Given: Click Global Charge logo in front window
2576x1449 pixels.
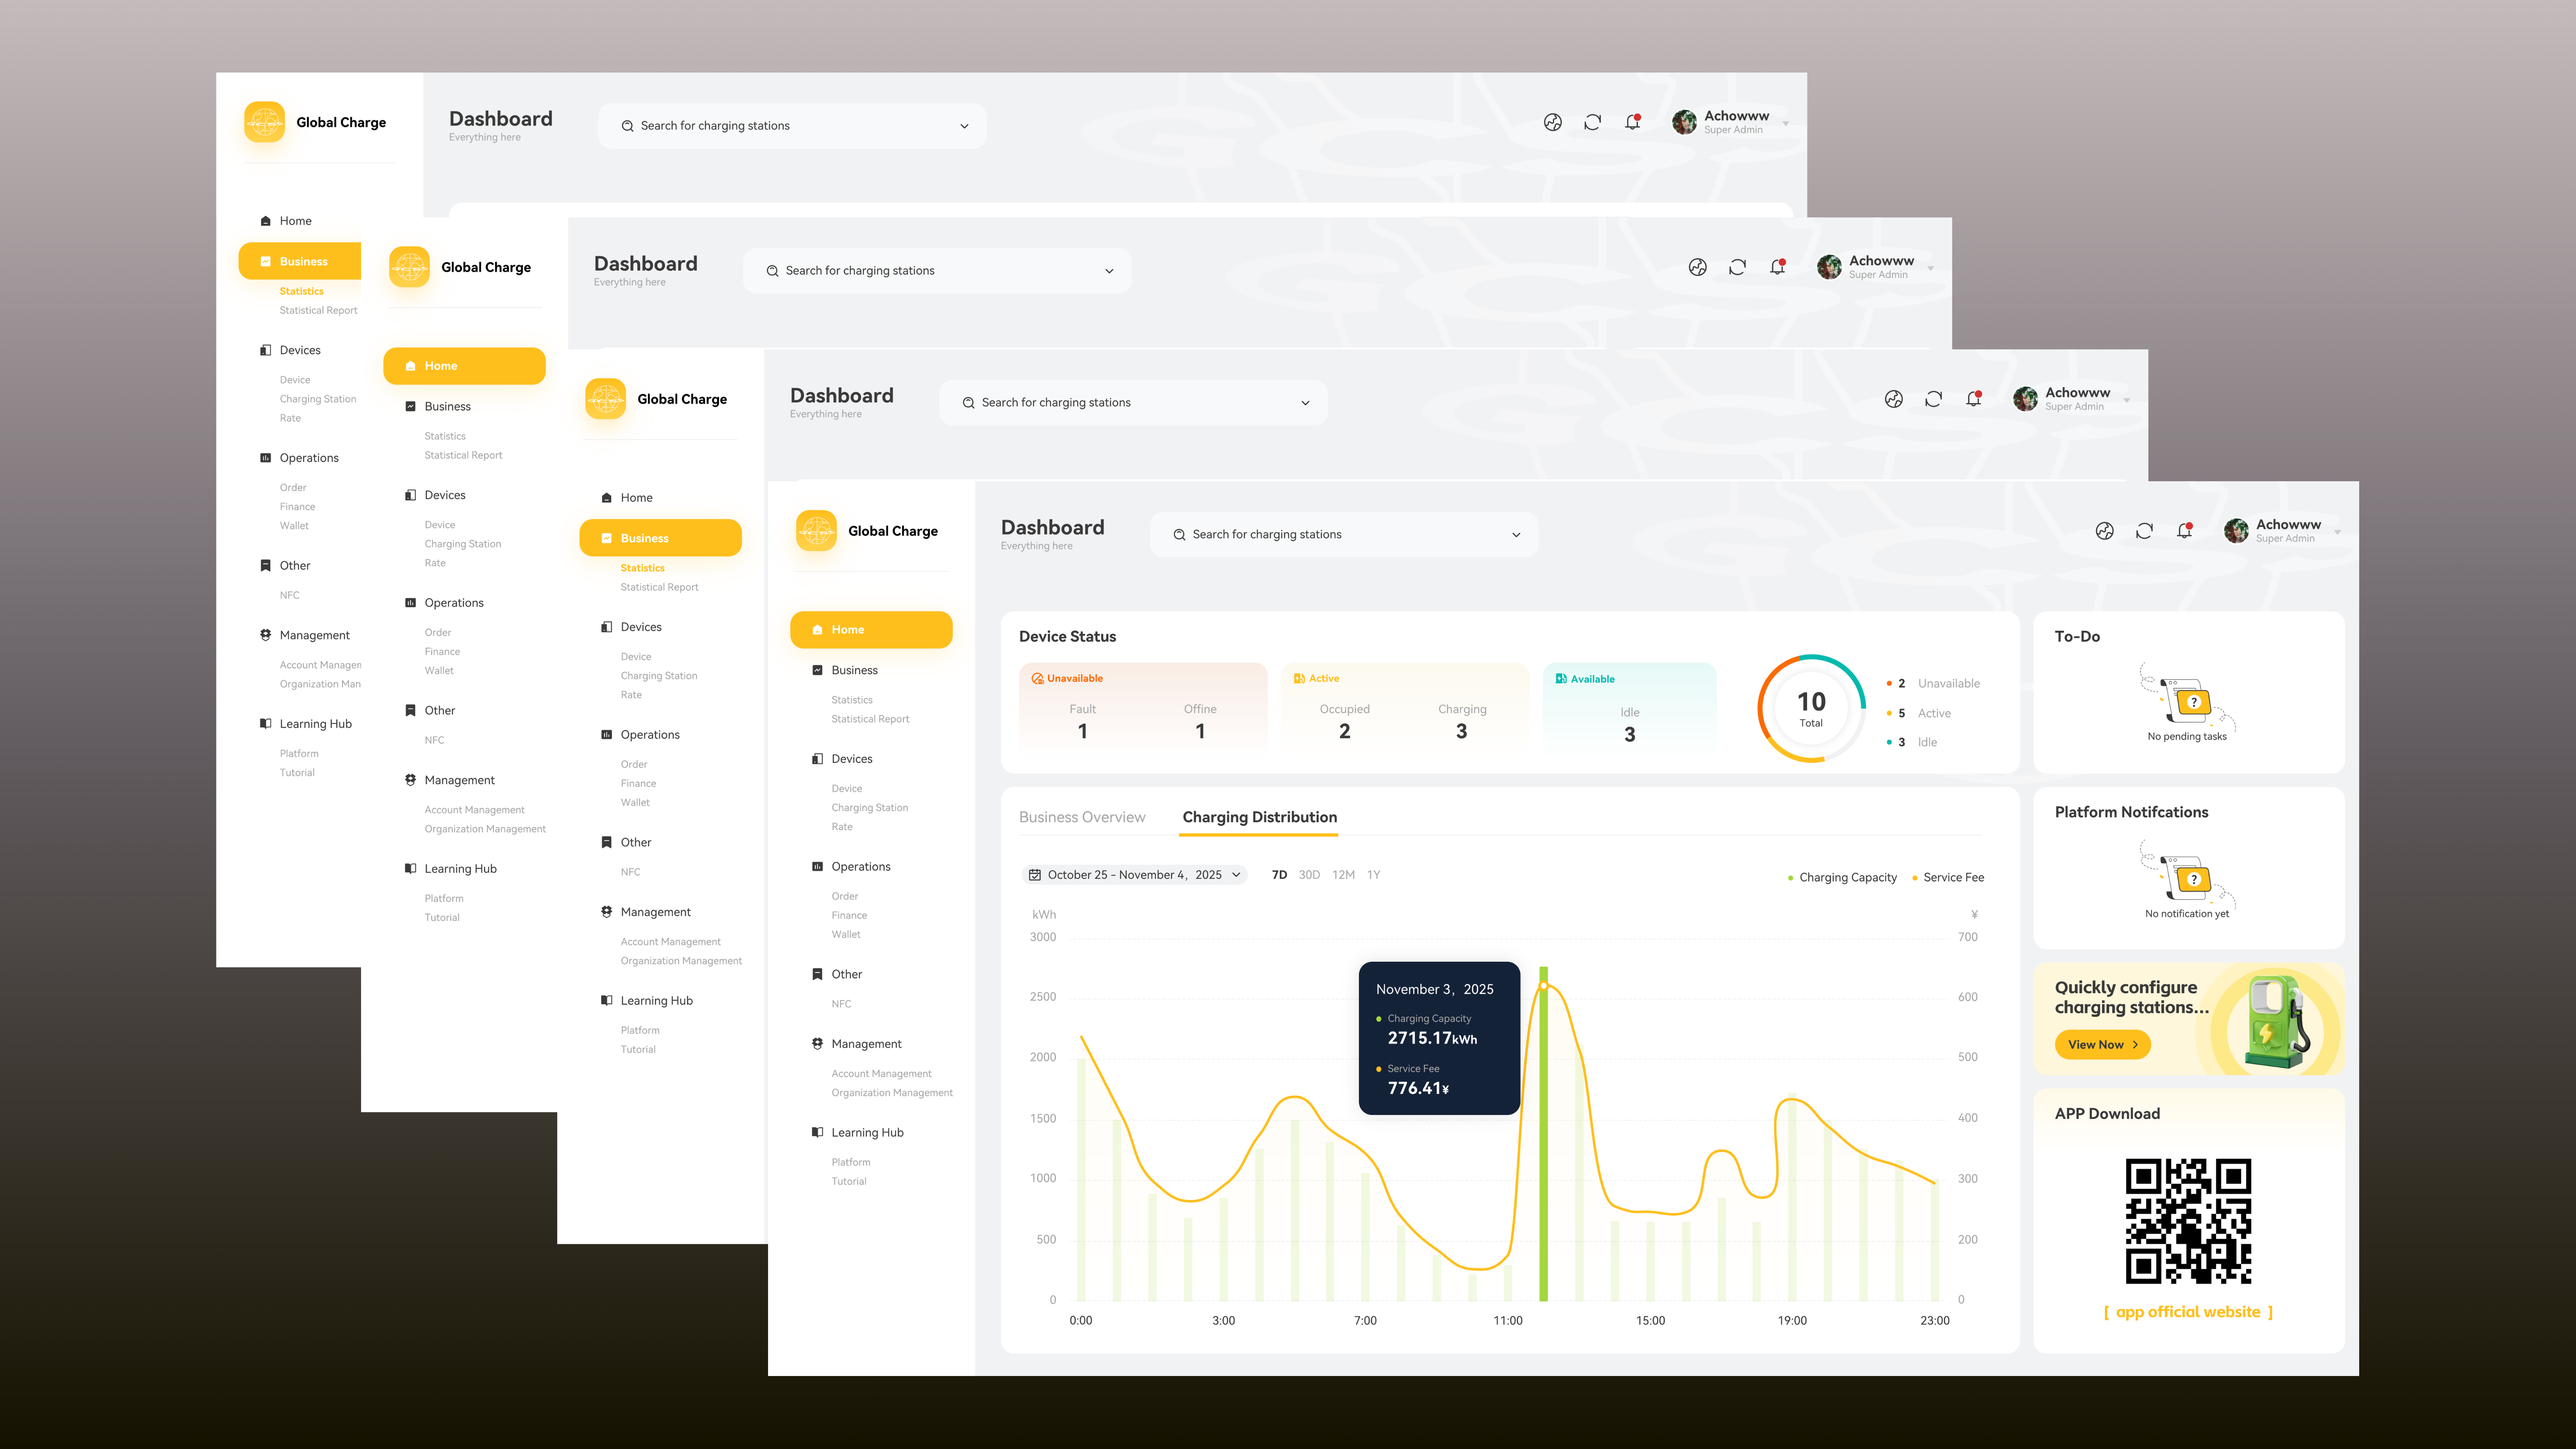Looking at the screenshot, I should point(816,531).
